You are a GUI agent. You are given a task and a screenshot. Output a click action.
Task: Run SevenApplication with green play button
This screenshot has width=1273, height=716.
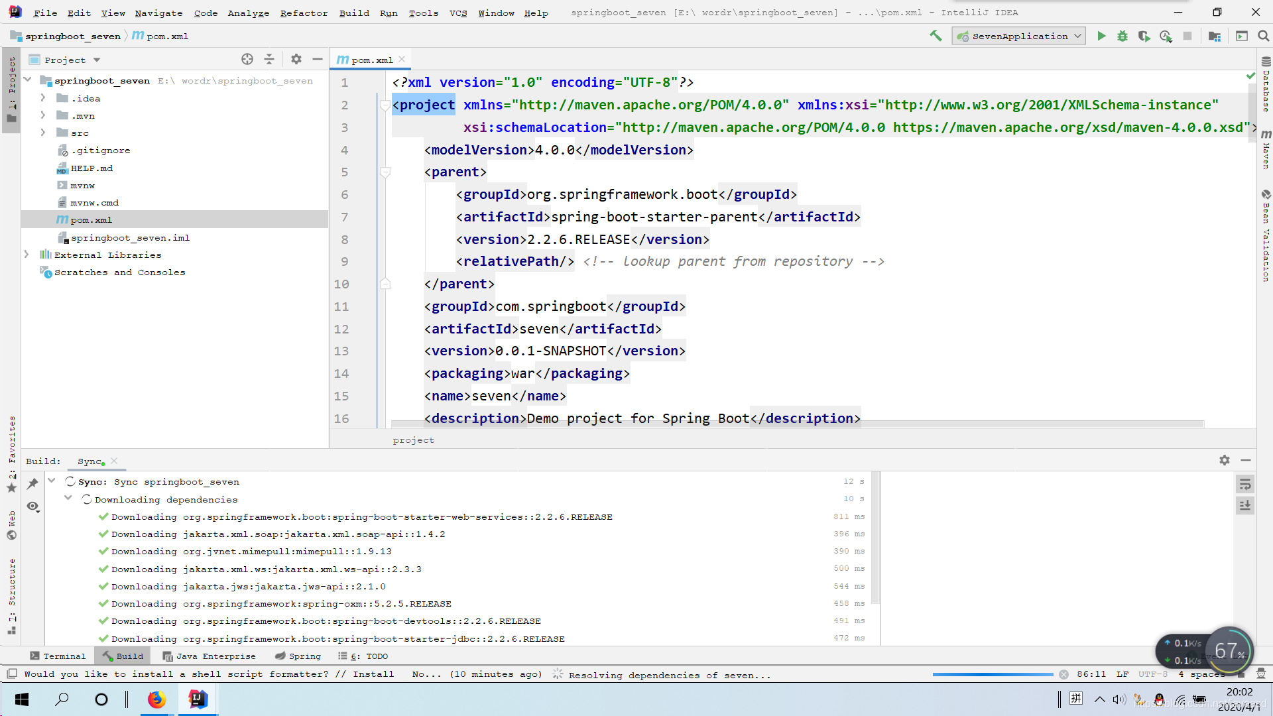point(1101,36)
